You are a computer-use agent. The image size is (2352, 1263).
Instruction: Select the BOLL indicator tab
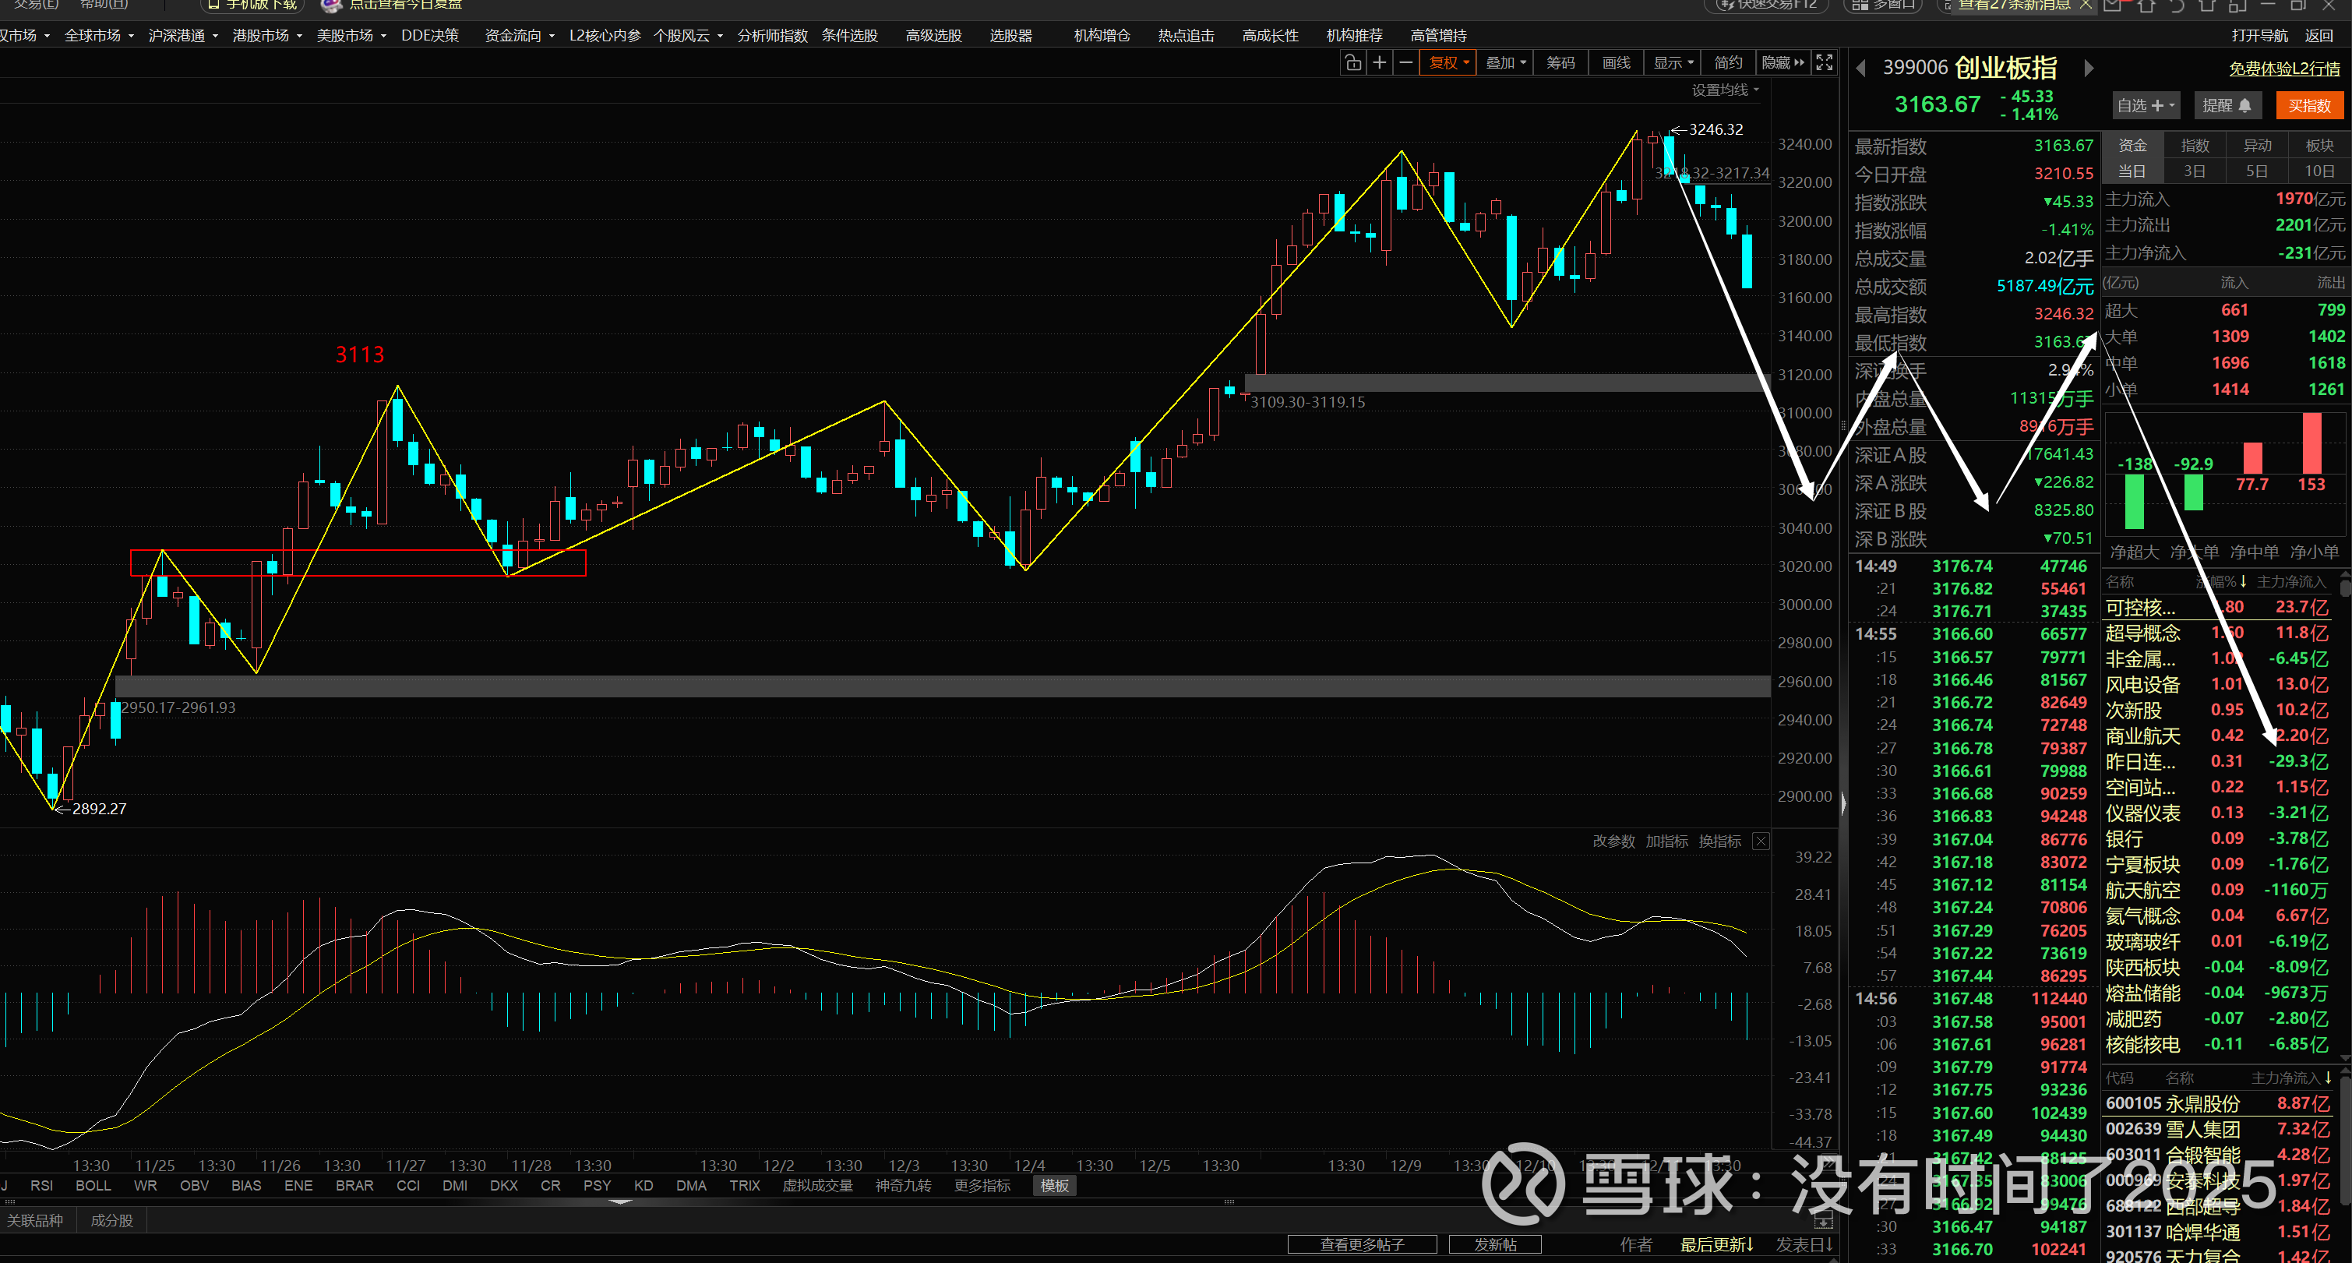tap(93, 1185)
